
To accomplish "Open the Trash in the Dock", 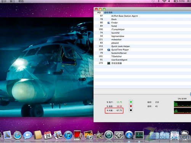I will click(185, 135).
